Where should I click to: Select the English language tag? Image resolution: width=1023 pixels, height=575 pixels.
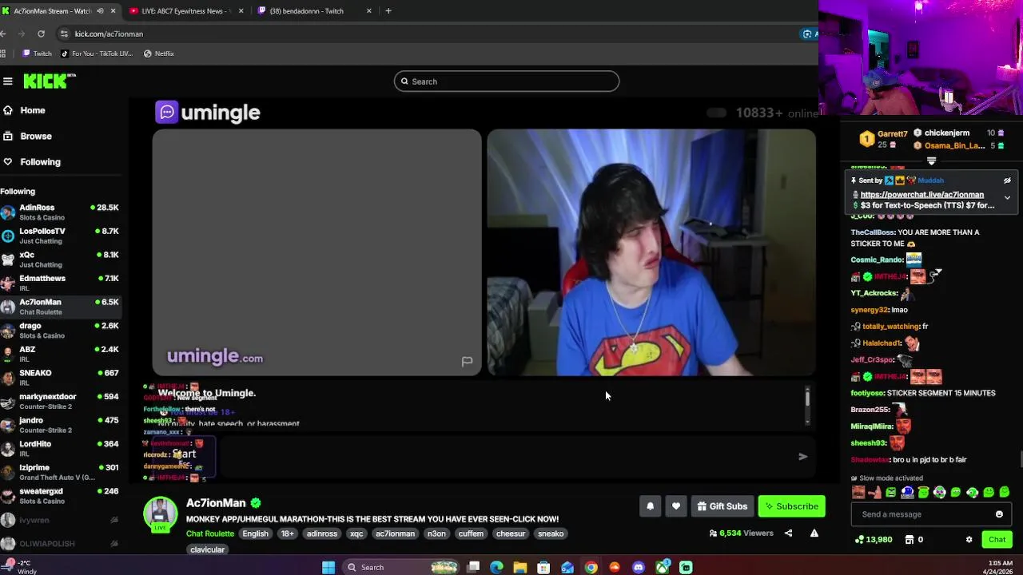(x=256, y=533)
